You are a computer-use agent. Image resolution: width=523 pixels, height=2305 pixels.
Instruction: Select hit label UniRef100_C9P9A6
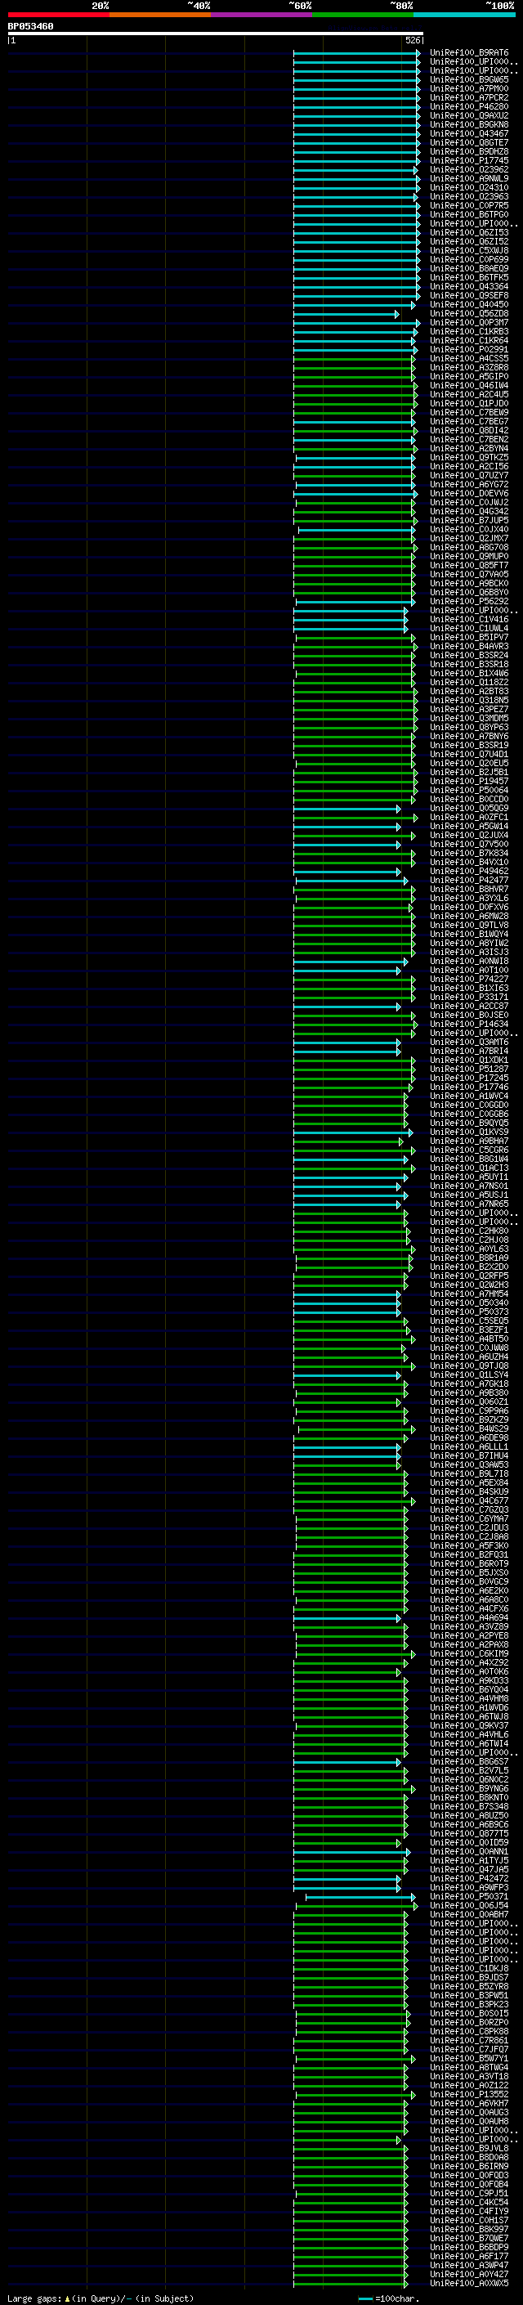(x=469, y=1411)
